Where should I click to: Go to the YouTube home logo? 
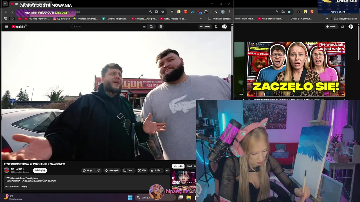19,27
